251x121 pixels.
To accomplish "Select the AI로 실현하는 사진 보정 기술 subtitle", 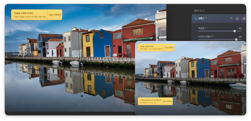I will tap(148, 103).
